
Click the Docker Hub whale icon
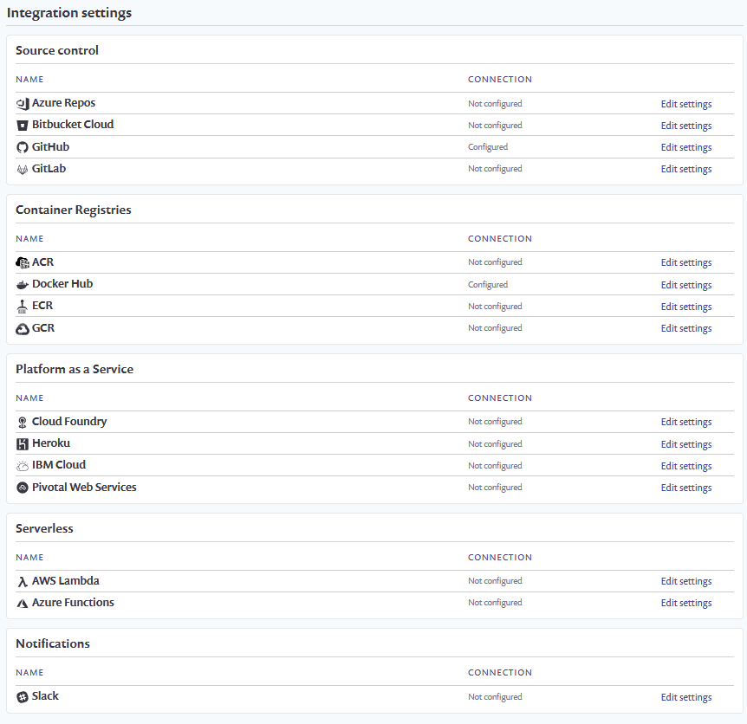coord(23,285)
